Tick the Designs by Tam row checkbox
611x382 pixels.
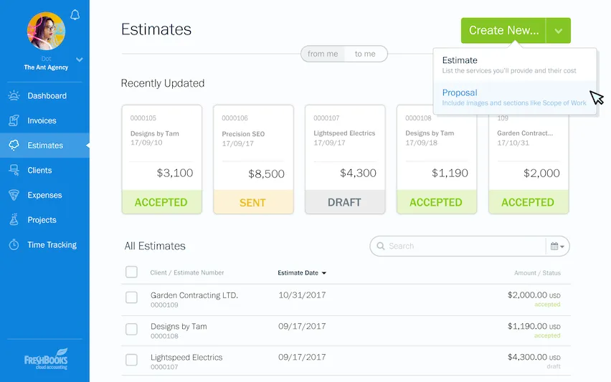click(131, 329)
